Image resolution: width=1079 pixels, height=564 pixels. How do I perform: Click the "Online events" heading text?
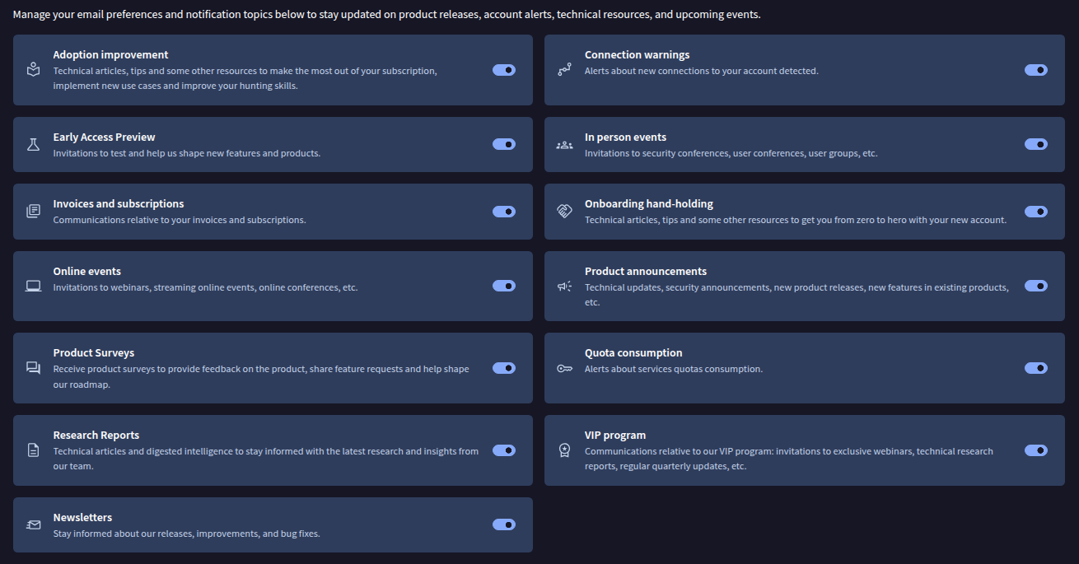(87, 271)
